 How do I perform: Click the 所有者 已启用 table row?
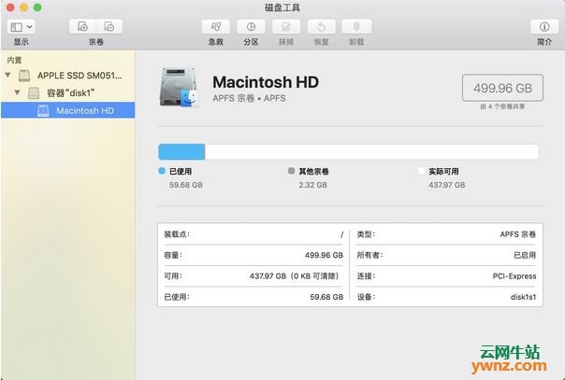446,255
